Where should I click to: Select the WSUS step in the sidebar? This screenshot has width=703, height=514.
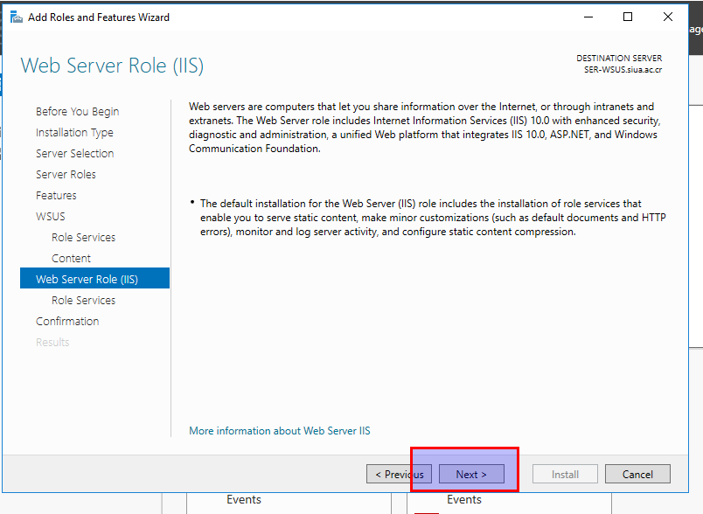51,217
